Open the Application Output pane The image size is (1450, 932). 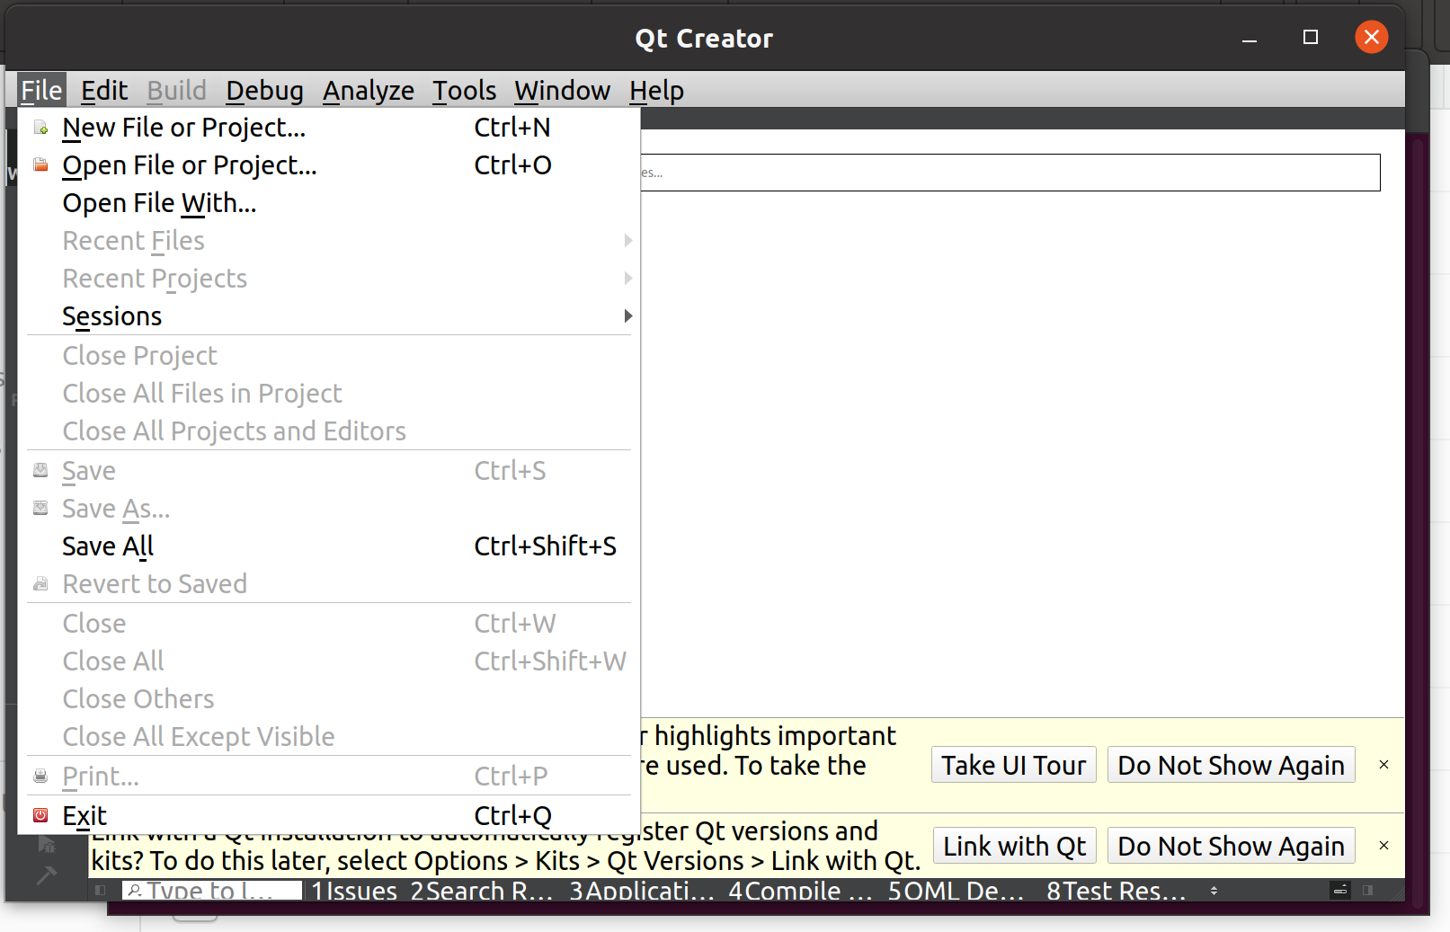coord(642,891)
